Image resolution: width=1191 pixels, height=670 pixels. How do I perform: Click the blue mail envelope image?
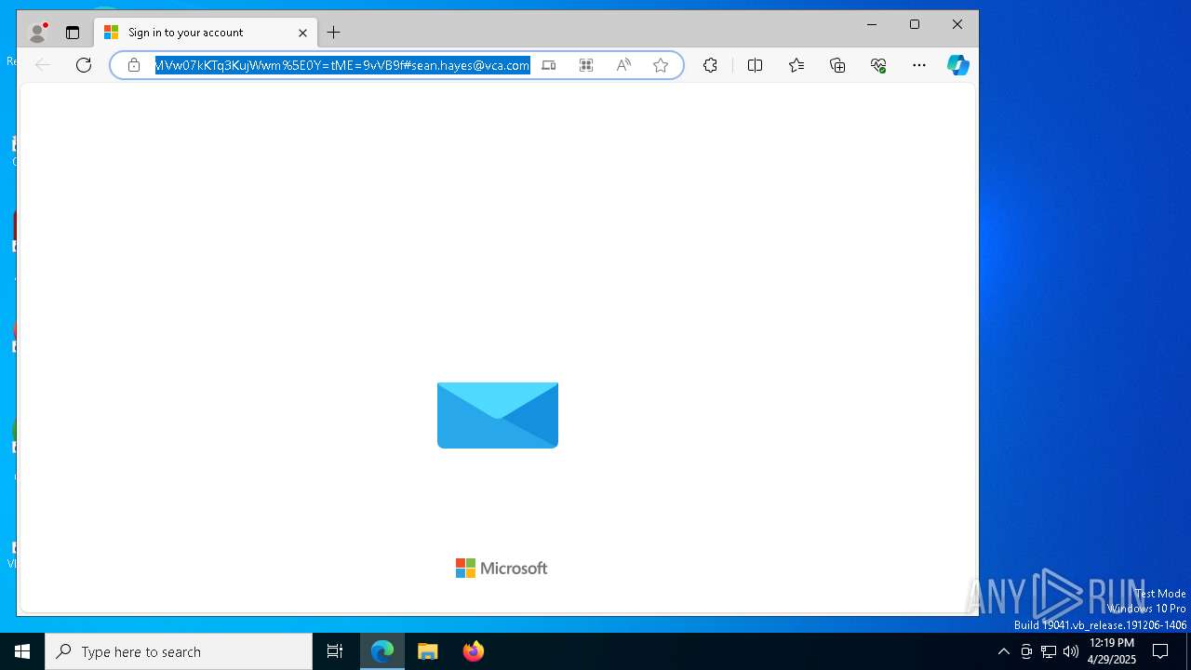pyautogui.click(x=498, y=415)
